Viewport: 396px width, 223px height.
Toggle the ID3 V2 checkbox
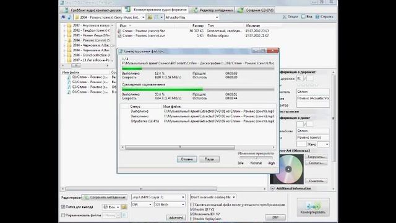[x=192, y=214]
